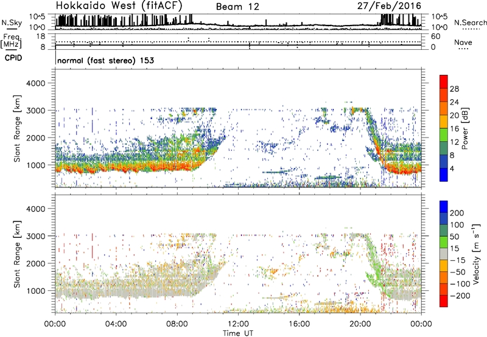This screenshot has width=487, height=337.
Task: Click the 'N.Sky' legend label
Action: [x=12, y=23]
